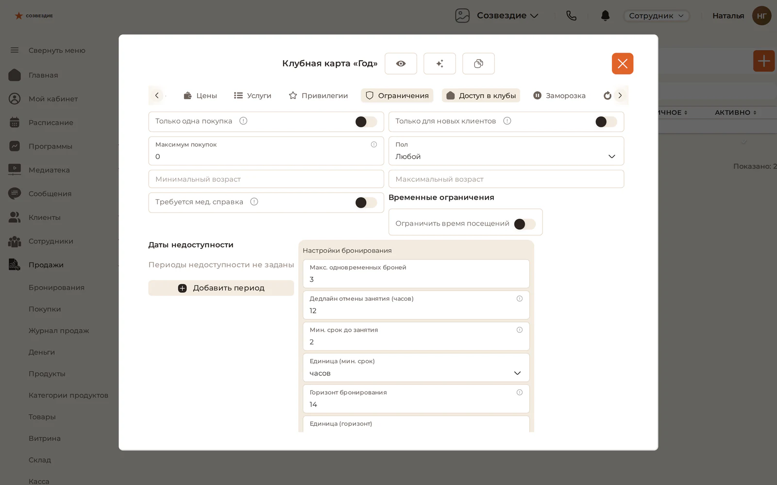Click the Расписание calendar icon in sidebar
The width and height of the screenshot is (777, 485).
[x=15, y=122]
